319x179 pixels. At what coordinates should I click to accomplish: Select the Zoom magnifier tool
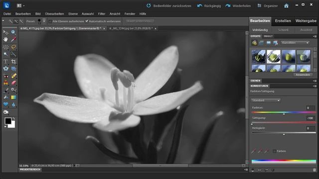(13, 32)
